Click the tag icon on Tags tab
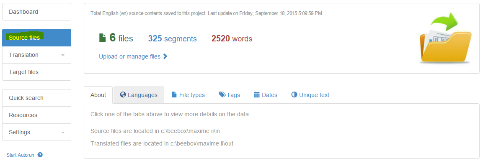The width and height of the screenshot is (483, 161). (x=222, y=95)
